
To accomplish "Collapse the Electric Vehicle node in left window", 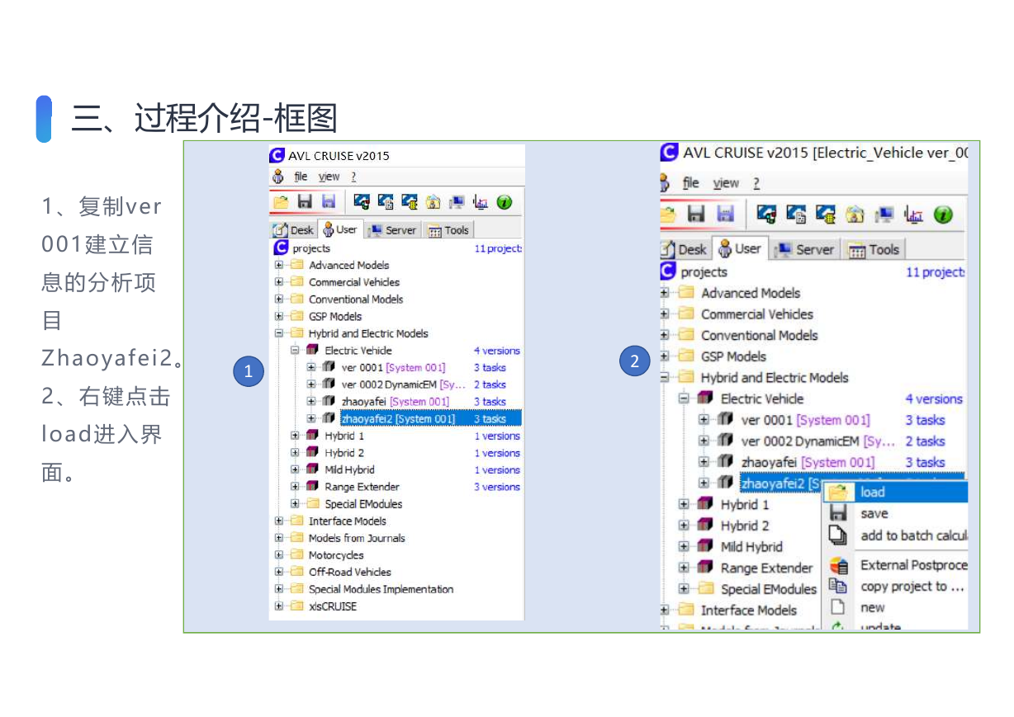I will point(295,351).
